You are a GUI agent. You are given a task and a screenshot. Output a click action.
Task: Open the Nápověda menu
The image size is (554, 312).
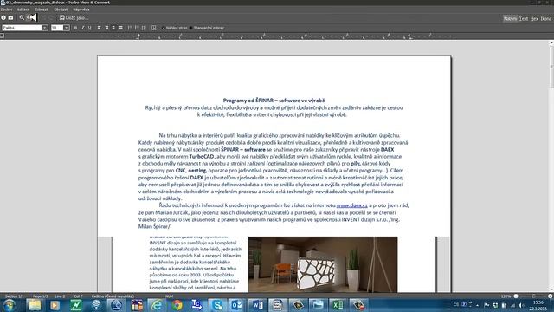(81, 10)
